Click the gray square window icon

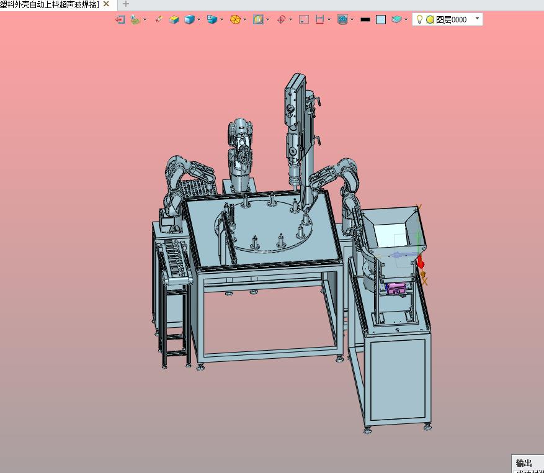pyautogui.click(x=304, y=19)
